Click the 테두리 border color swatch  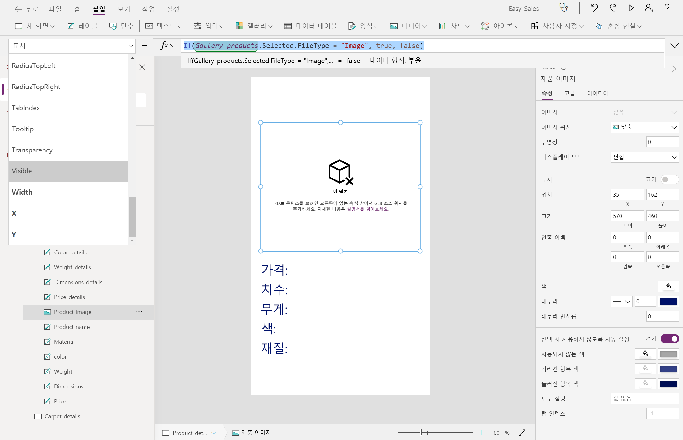point(668,302)
